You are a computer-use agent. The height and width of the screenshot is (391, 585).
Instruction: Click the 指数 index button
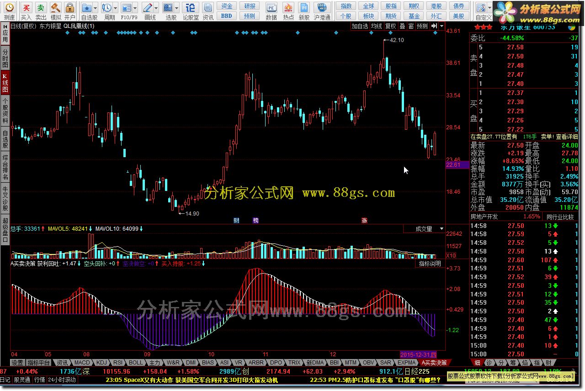(x=346, y=6)
